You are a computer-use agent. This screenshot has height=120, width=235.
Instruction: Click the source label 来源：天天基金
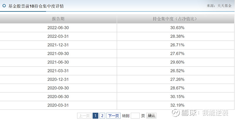coord(219,6)
